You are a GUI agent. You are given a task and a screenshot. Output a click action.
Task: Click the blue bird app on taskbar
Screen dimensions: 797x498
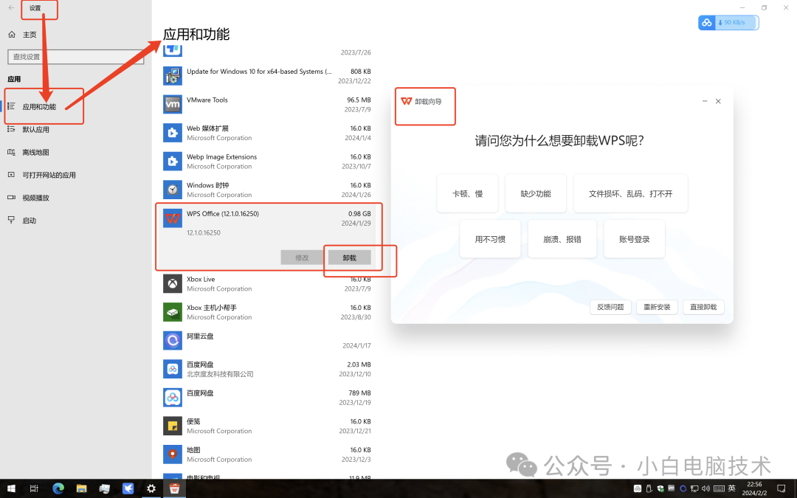point(128,489)
